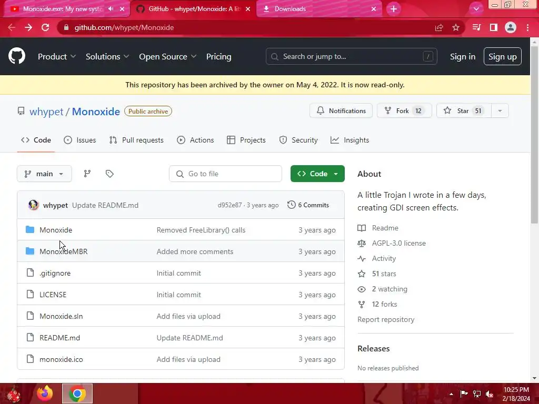Click the Start button ornament icon
The image size is (539, 404).
[14, 394]
